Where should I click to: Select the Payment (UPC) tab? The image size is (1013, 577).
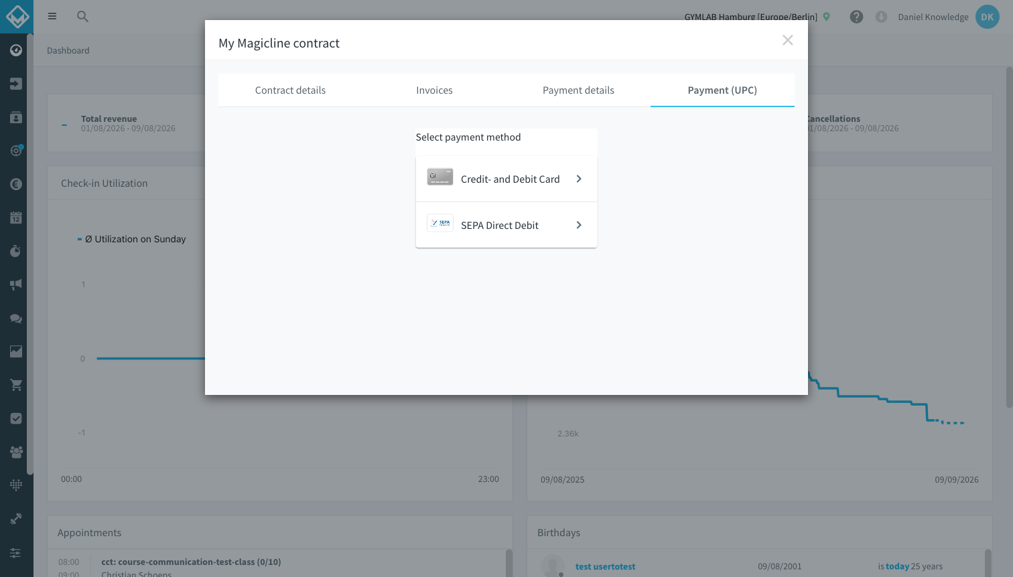click(x=722, y=90)
